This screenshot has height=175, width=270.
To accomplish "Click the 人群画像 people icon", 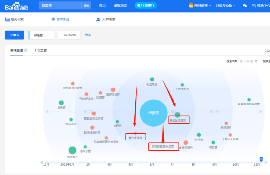I will point(98,19).
